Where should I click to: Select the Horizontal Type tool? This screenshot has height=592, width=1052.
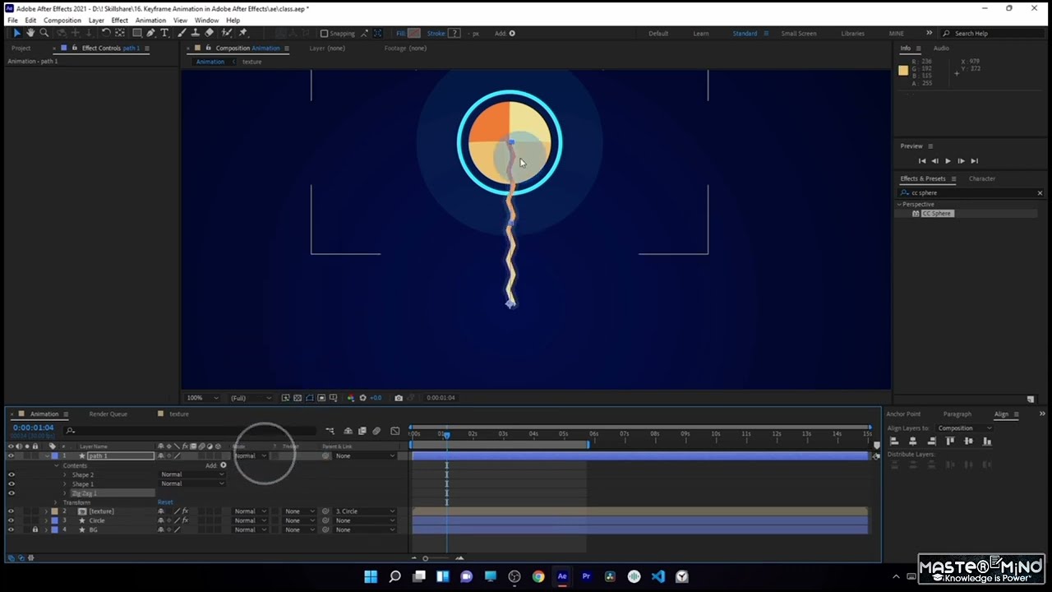tap(165, 33)
